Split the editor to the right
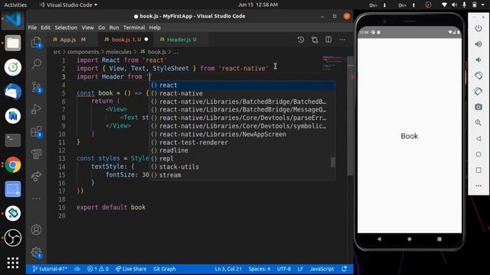 pos(328,40)
